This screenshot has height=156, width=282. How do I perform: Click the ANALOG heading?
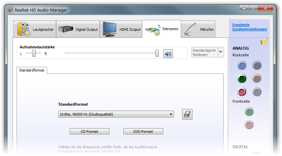tap(241, 48)
